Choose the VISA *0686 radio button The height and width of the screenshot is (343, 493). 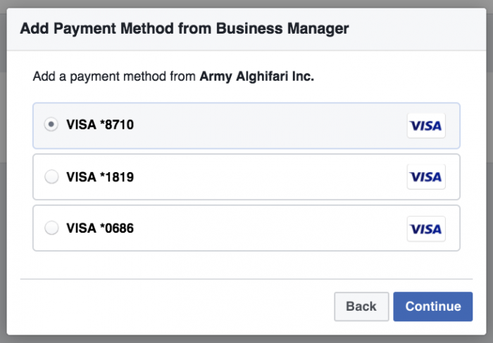[x=51, y=228]
